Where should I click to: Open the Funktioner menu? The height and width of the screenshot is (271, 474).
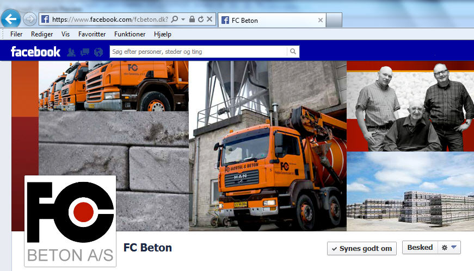[130, 34]
